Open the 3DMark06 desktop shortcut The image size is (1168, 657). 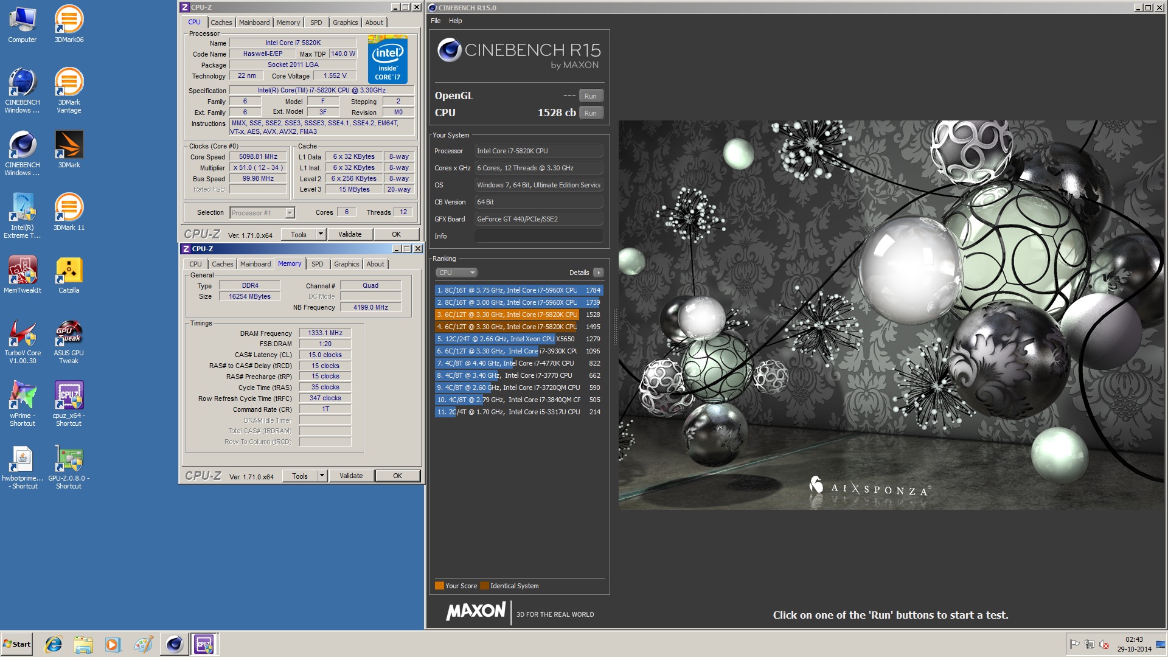coord(69,24)
